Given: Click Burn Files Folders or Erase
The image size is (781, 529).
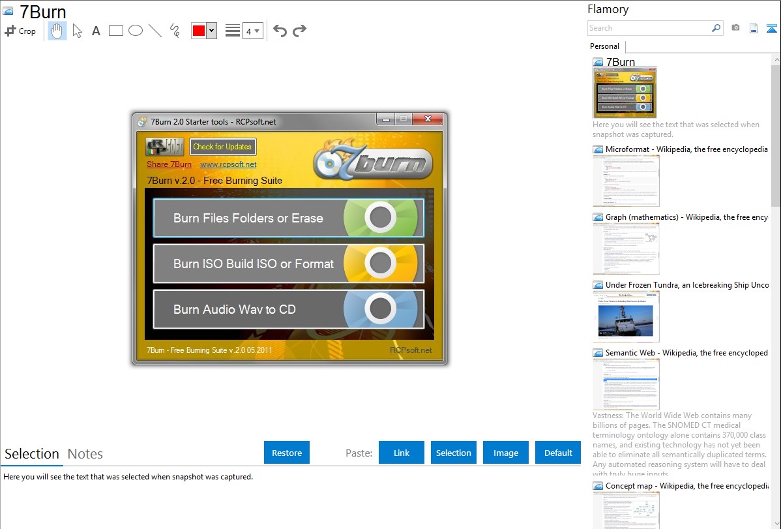Looking at the screenshot, I should click(x=288, y=218).
